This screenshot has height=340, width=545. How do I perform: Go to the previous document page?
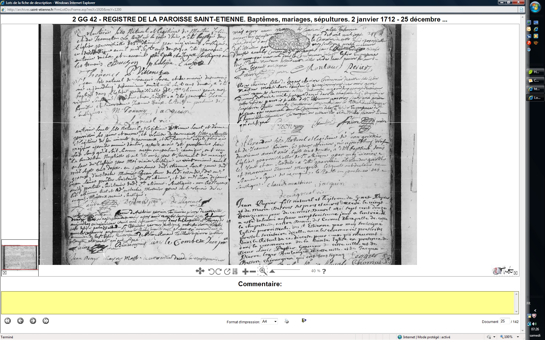point(20,321)
